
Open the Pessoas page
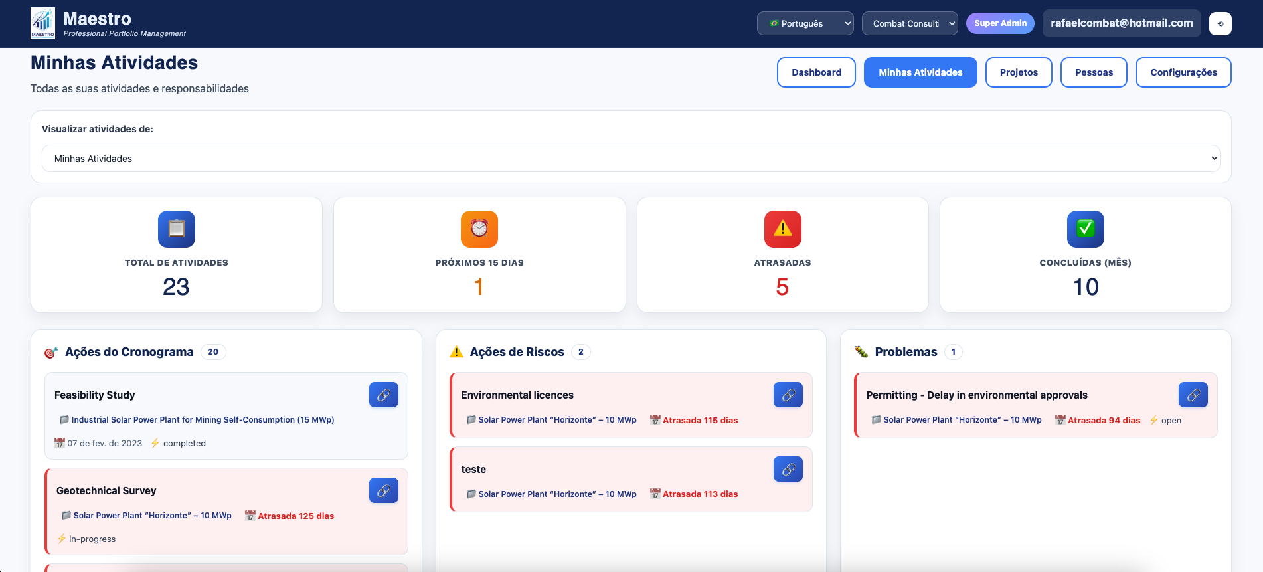pos(1093,72)
